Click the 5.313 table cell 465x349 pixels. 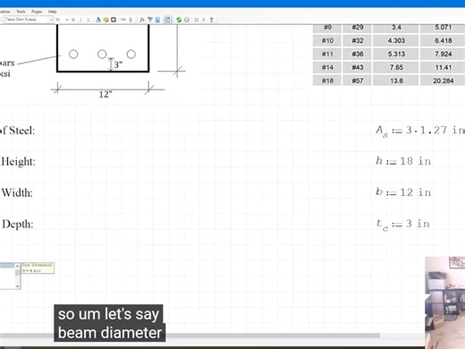[396, 54]
